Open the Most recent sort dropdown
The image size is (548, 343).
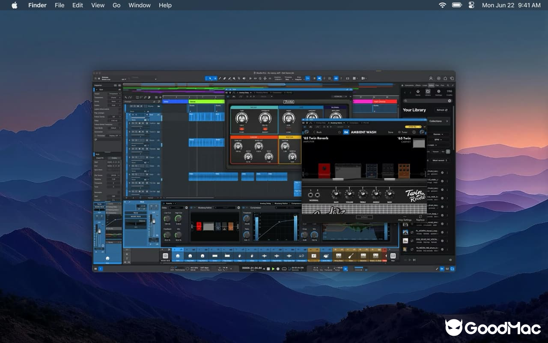pos(440,160)
